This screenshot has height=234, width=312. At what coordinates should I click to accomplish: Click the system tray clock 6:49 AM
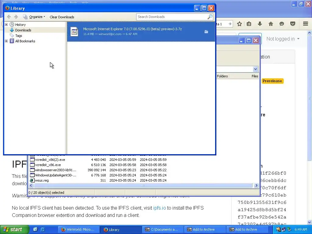click(x=301, y=229)
